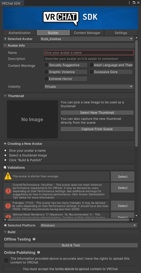Viewport: 141px width, 273px height.
Task: Click the 'Click "Build & Publish"' bullet text
Action: pos(26,160)
